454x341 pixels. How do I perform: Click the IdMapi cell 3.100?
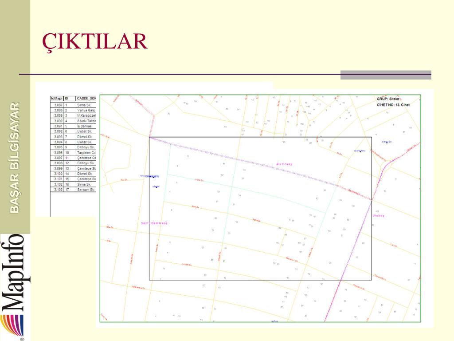(x=57, y=174)
